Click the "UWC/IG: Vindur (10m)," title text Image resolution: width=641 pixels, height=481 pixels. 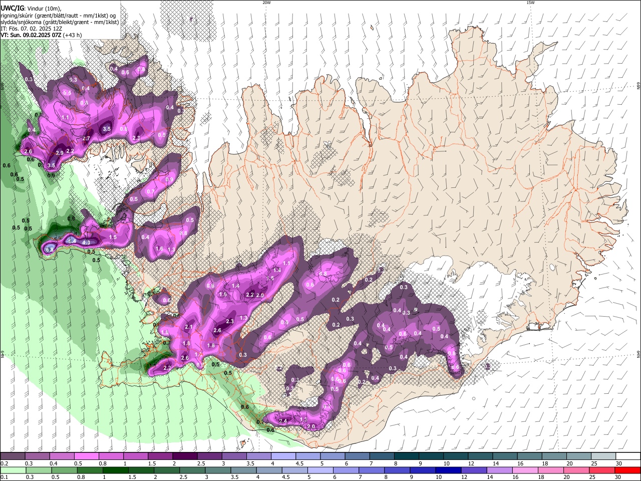(31, 9)
